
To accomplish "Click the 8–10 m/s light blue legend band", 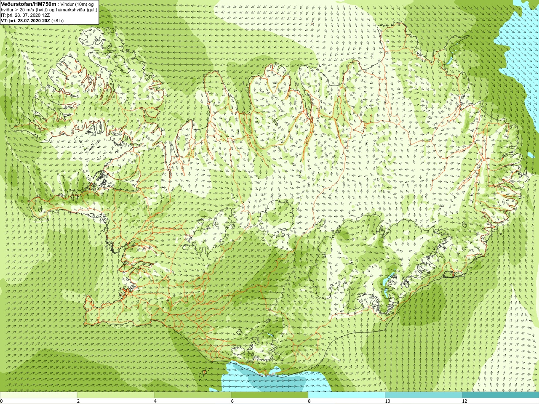I will pos(347,395).
